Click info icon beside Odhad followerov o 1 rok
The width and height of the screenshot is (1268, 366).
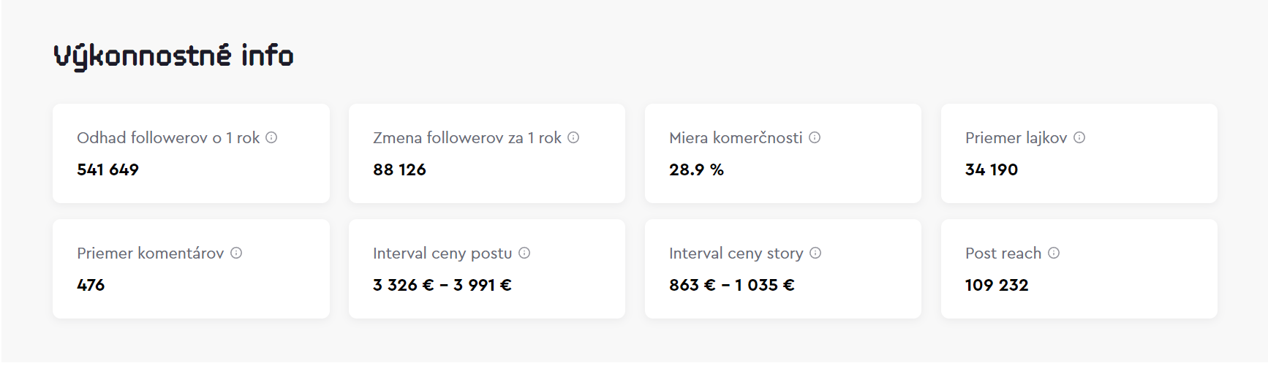click(271, 137)
